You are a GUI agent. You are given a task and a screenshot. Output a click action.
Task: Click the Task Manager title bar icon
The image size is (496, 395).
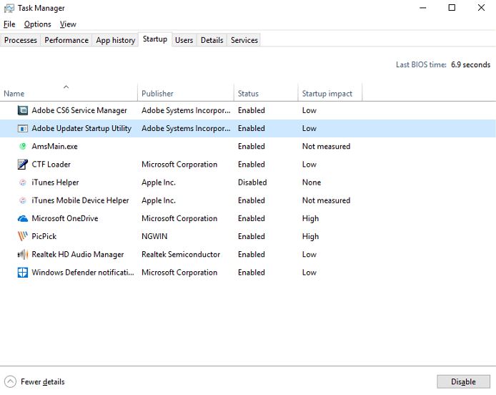[x=9, y=9]
